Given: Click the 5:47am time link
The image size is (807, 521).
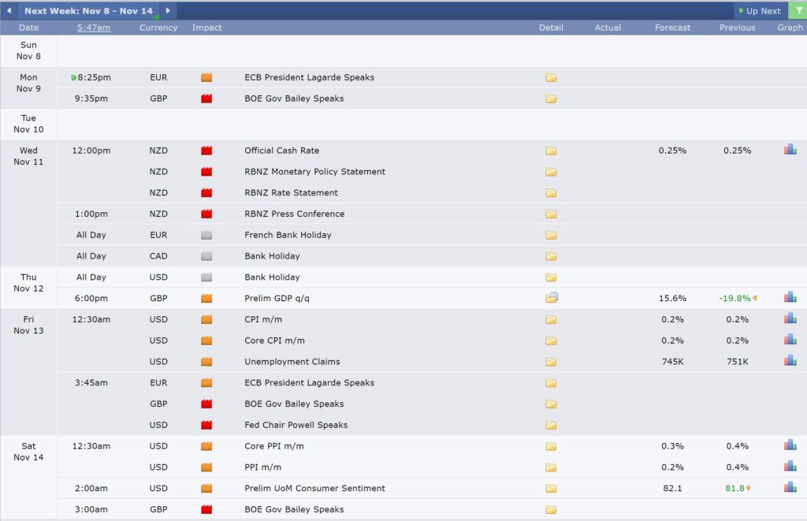Looking at the screenshot, I should [94, 28].
